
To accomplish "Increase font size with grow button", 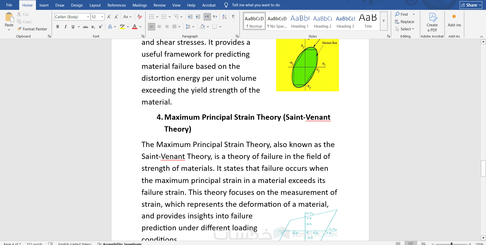I will (109, 17).
